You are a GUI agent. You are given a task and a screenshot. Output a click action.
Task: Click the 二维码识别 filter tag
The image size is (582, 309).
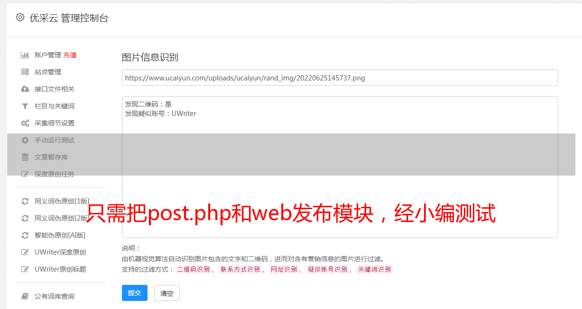point(193,269)
